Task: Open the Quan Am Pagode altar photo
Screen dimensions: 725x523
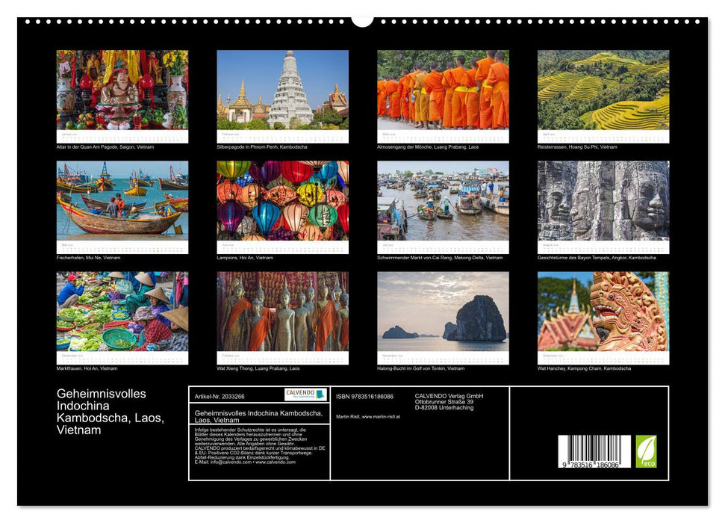Action: tap(122, 90)
